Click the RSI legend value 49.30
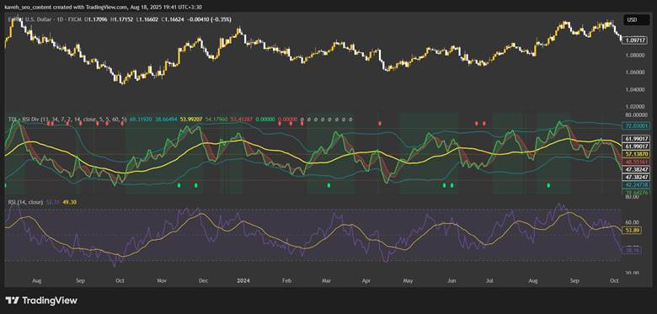 pyautogui.click(x=70, y=202)
